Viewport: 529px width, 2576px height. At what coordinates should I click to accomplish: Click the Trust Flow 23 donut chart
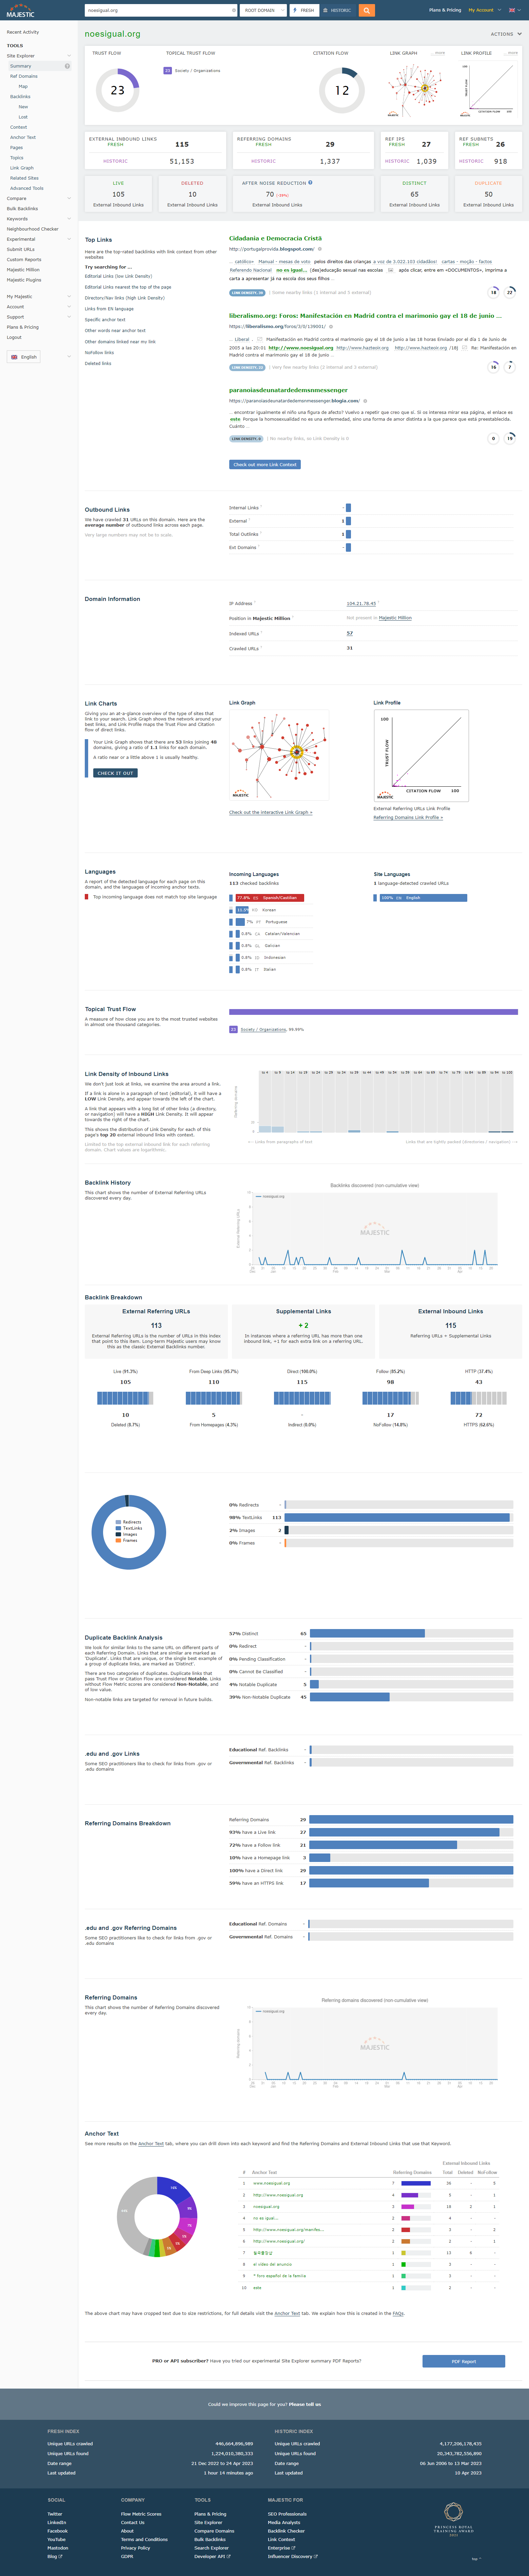click(118, 90)
